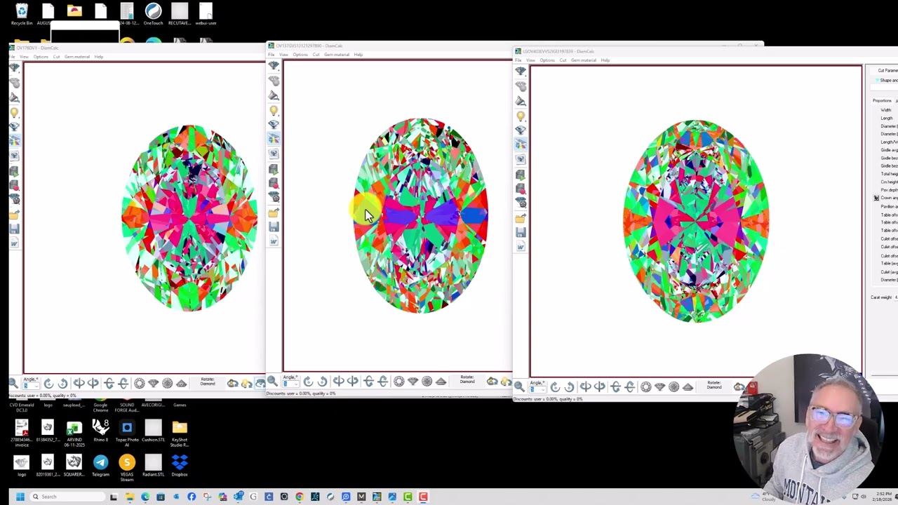The width and height of the screenshot is (898, 505).
Task: Click the oval diamond rendering in OV176DV1 window
Action: pos(189,218)
